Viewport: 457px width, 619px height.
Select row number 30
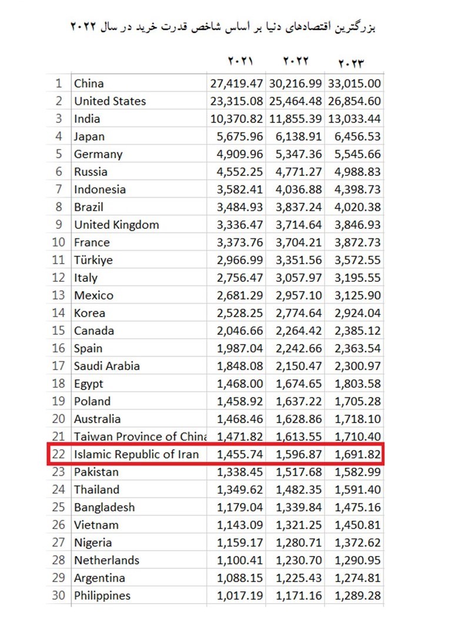58,595
